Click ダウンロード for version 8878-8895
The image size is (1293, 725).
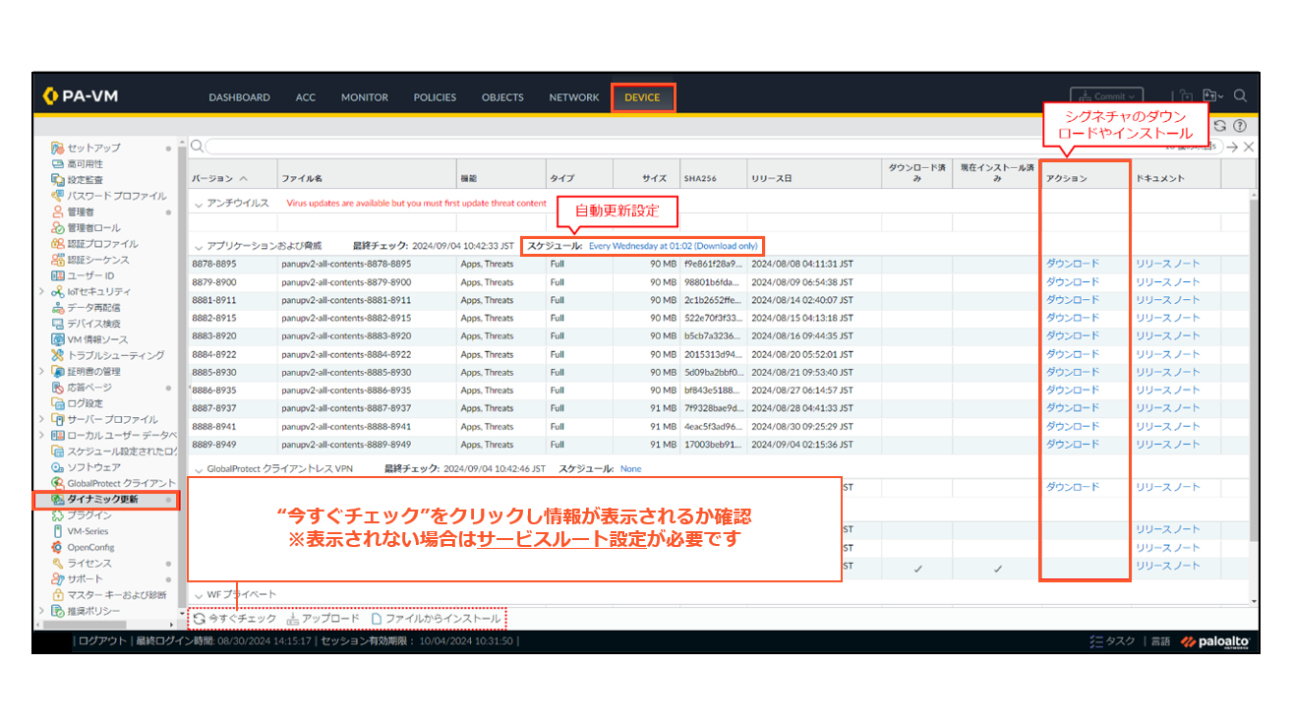click(1073, 264)
